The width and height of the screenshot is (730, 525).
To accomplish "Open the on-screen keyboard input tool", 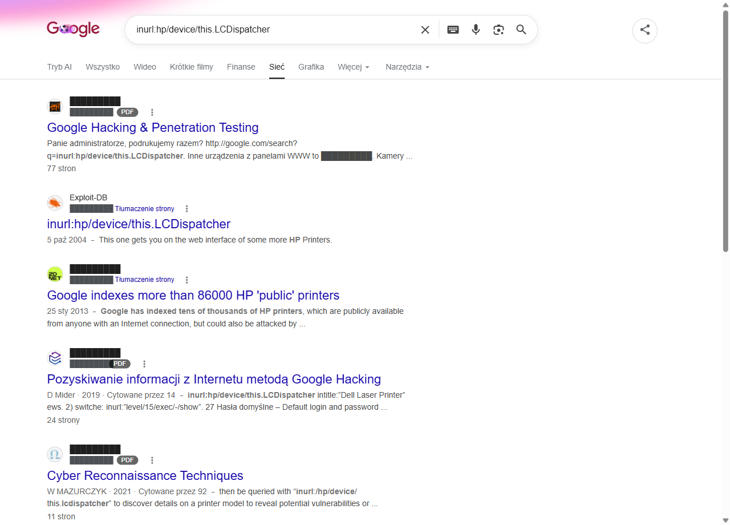I will click(453, 30).
